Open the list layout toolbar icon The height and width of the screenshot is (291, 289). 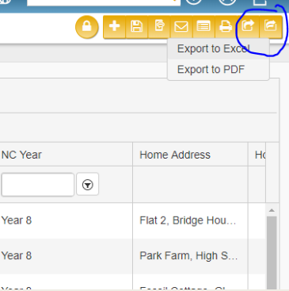[203, 27]
